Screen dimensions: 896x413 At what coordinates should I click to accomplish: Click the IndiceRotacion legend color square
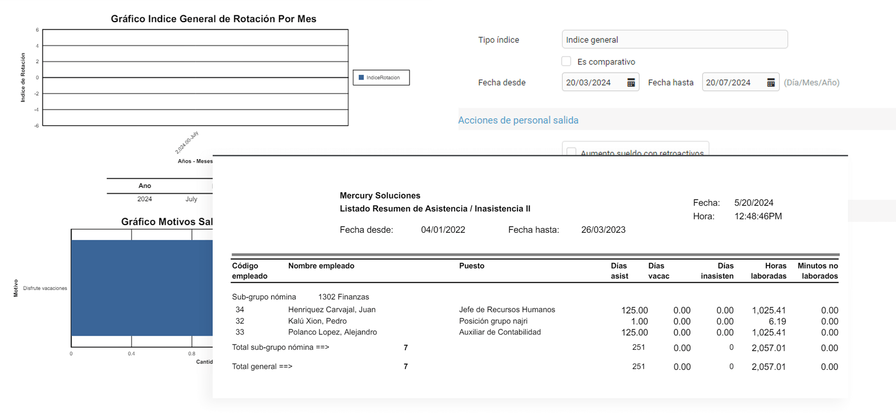tap(361, 77)
